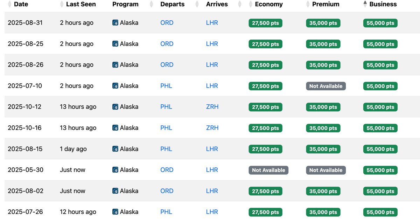Sort by Economy column arrows

pos(250,4)
